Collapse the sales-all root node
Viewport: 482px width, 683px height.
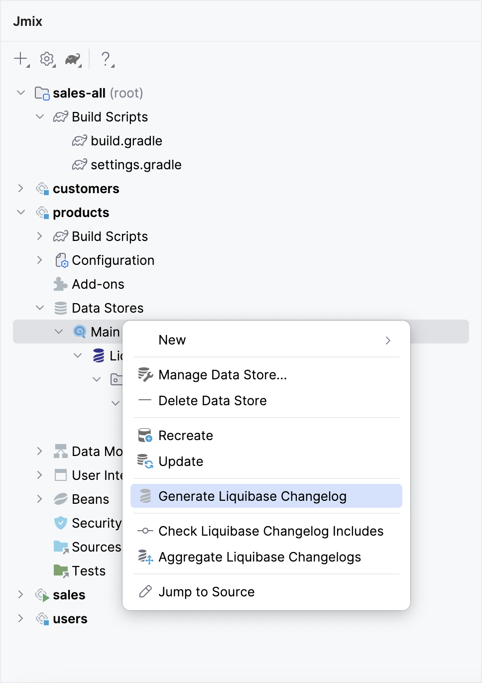21,93
